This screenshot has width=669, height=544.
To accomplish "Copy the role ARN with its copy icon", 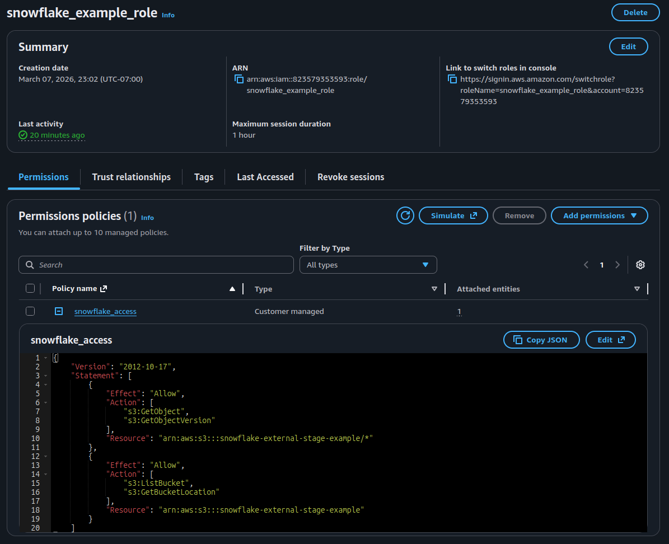I will [239, 79].
